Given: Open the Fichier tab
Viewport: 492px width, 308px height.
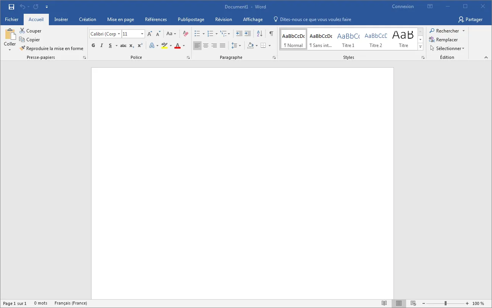Looking at the screenshot, I should point(12,19).
